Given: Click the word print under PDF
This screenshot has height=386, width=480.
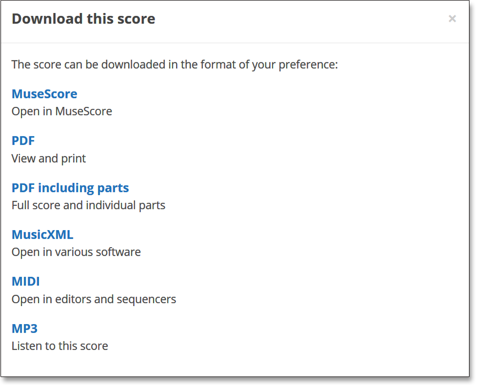Looking at the screenshot, I should tap(73, 158).
